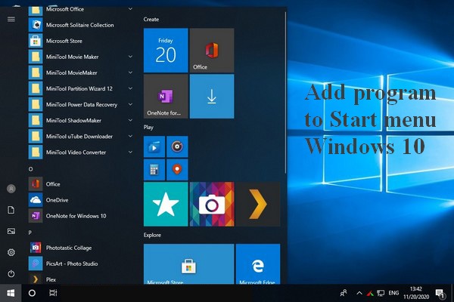Open Documents from Start sidebar
The image size is (454, 302).
click(x=11, y=210)
